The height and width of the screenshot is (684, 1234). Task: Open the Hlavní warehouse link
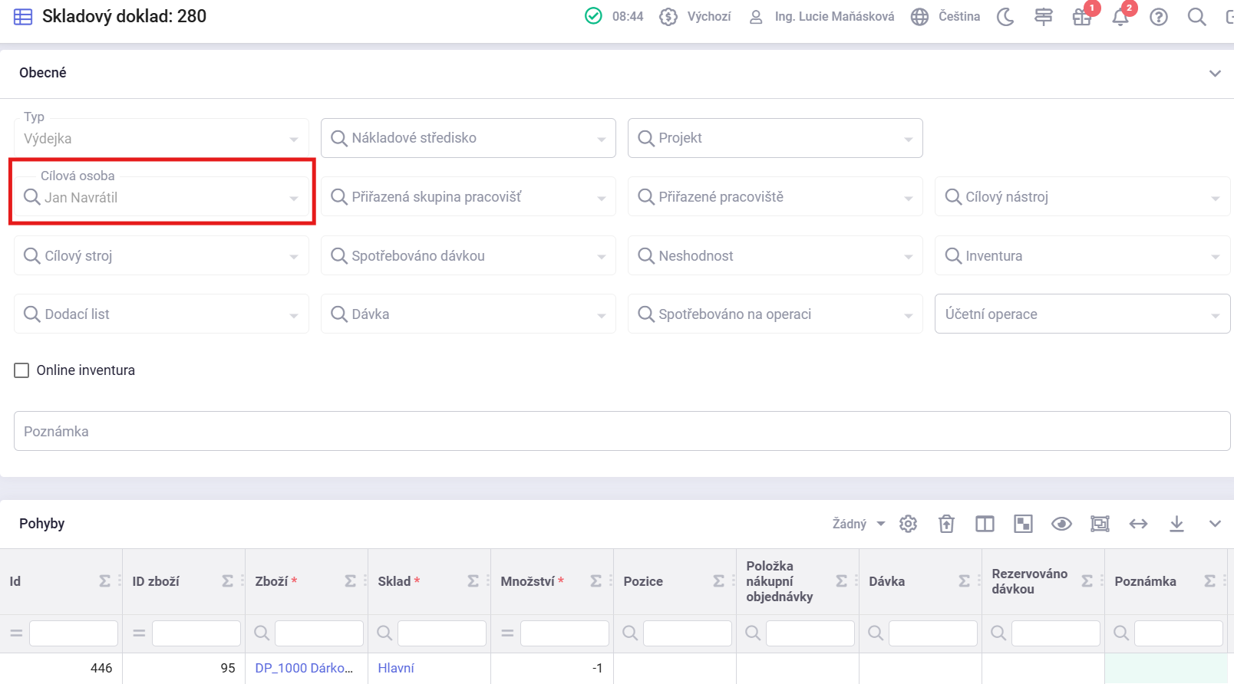coord(396,668)
